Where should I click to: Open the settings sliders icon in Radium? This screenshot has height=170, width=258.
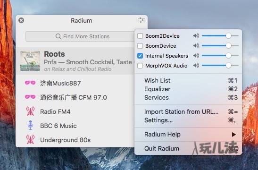(141, 20)
